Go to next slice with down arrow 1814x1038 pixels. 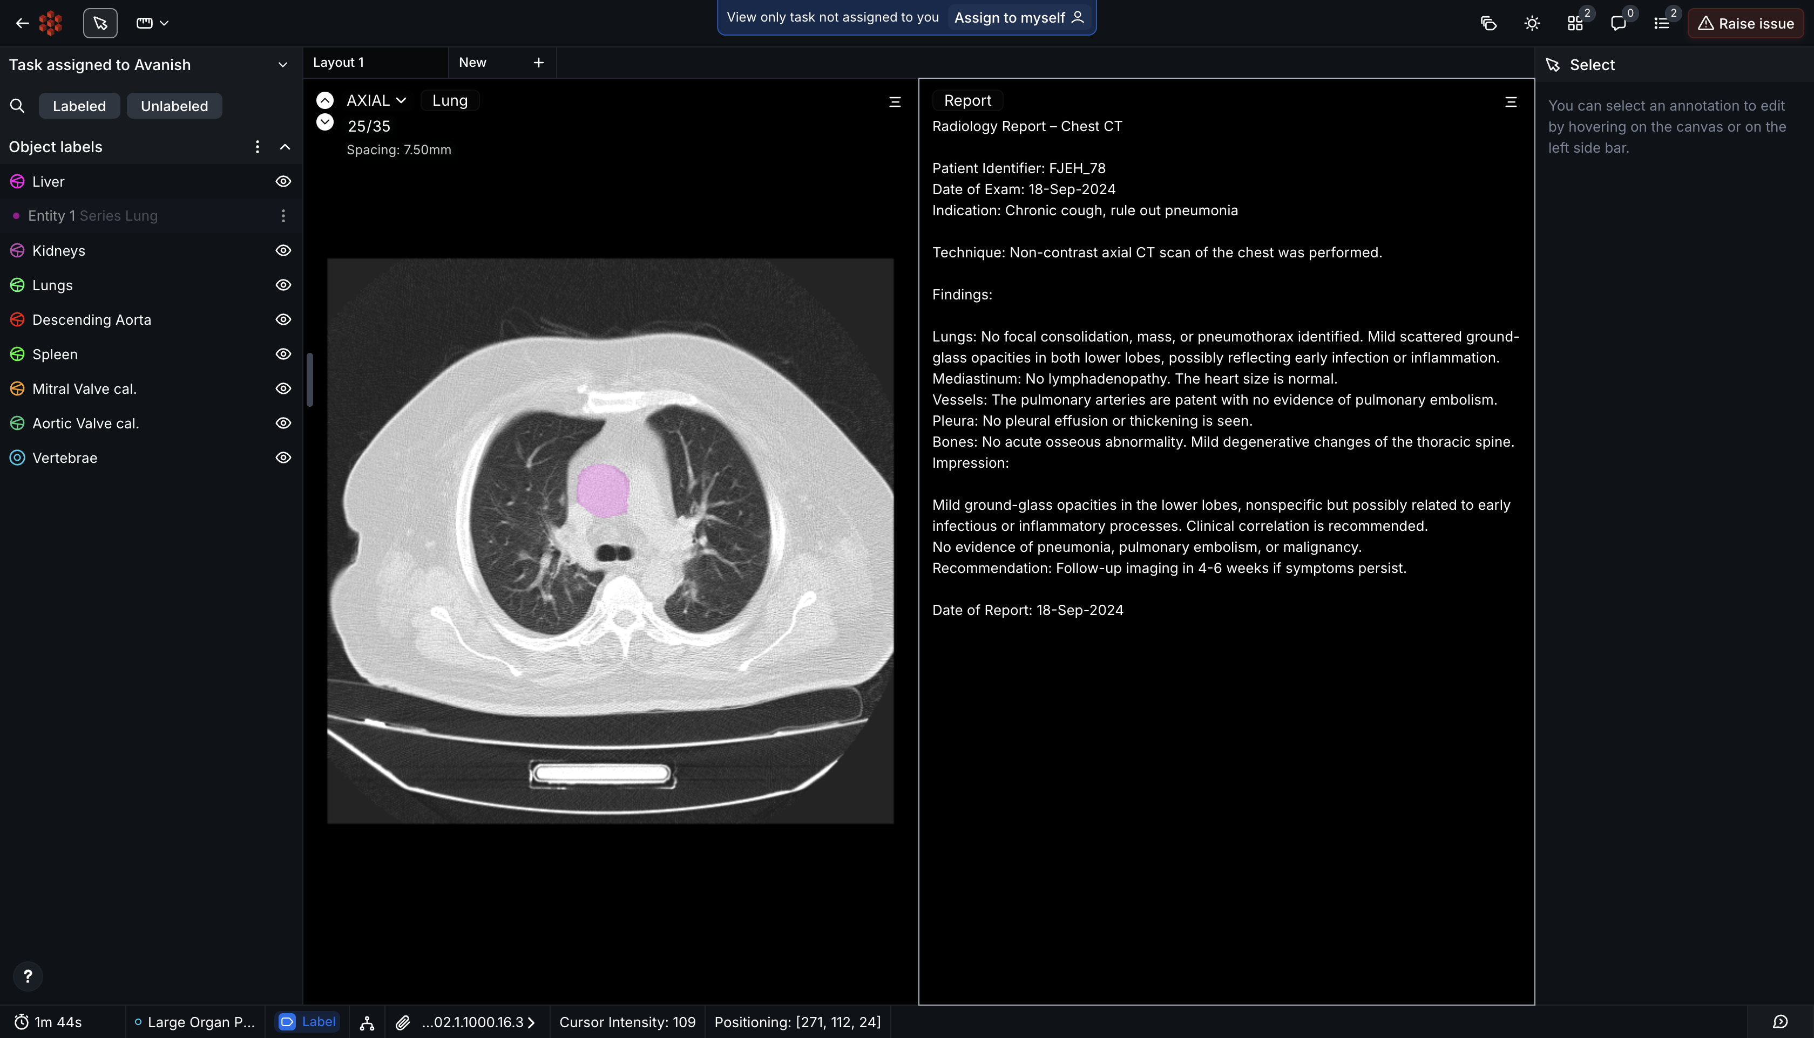pyautogui.click(x=324, y=122)
